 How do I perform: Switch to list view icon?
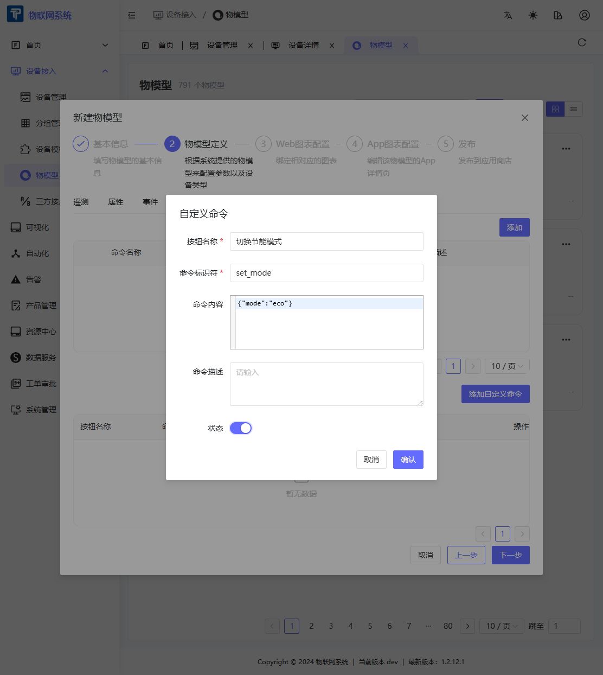tap(574, 109)
